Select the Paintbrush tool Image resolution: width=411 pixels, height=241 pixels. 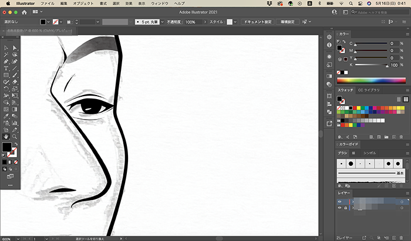(15, 75)
